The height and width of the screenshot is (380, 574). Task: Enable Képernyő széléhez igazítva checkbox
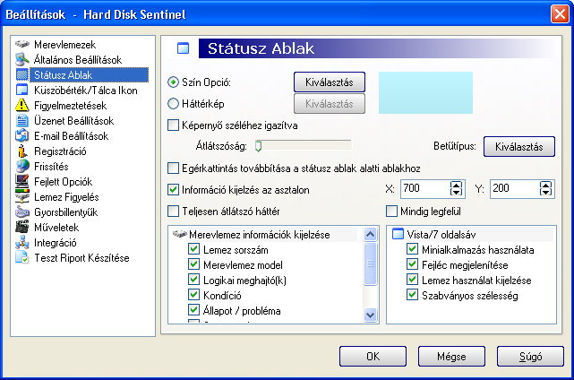pos(173,125)
